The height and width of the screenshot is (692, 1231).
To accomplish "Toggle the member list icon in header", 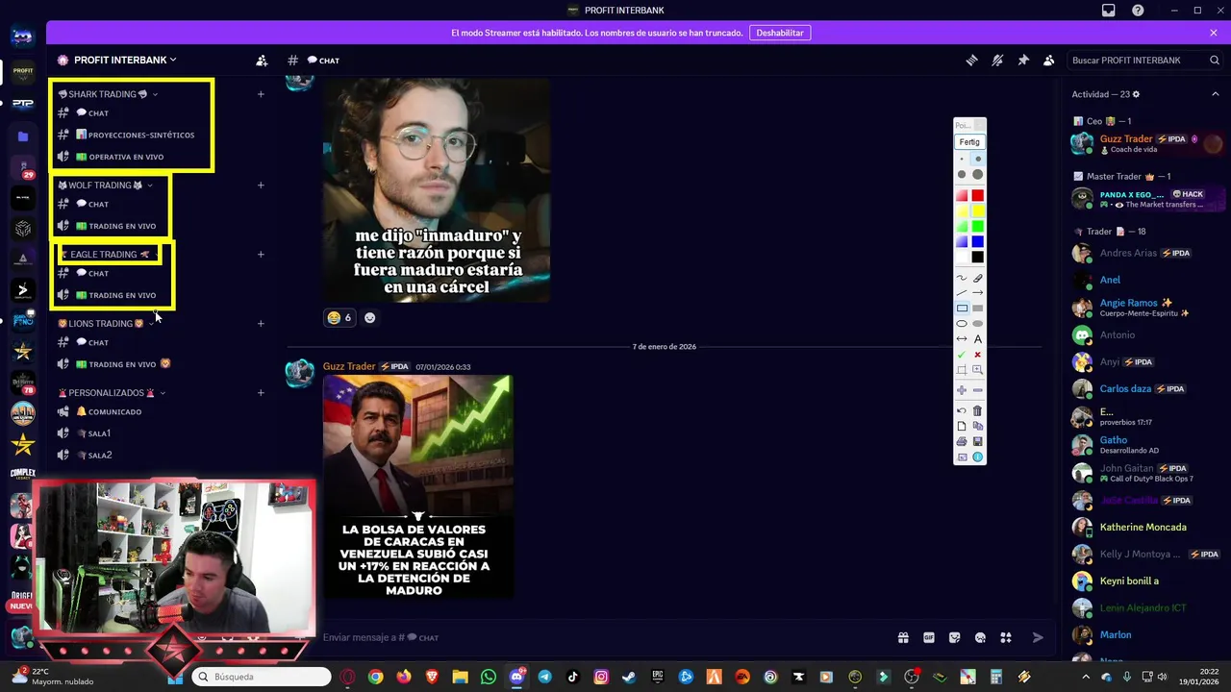I will pyautogui.click(x=1049, y=60).
